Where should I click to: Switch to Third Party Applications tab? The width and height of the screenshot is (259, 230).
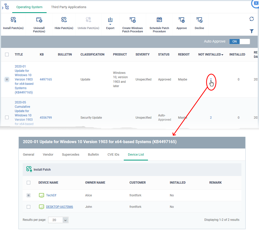pos(69,7)
